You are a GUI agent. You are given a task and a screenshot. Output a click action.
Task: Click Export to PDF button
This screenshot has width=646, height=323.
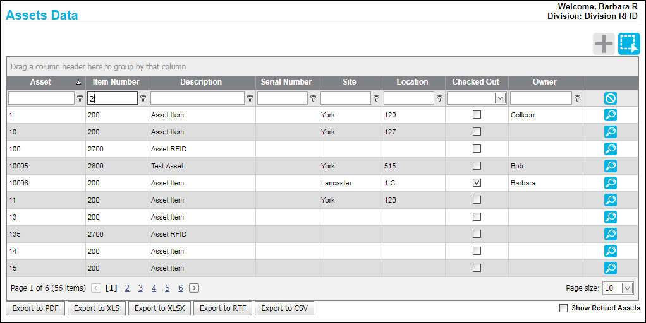click(x=35, y=308)
